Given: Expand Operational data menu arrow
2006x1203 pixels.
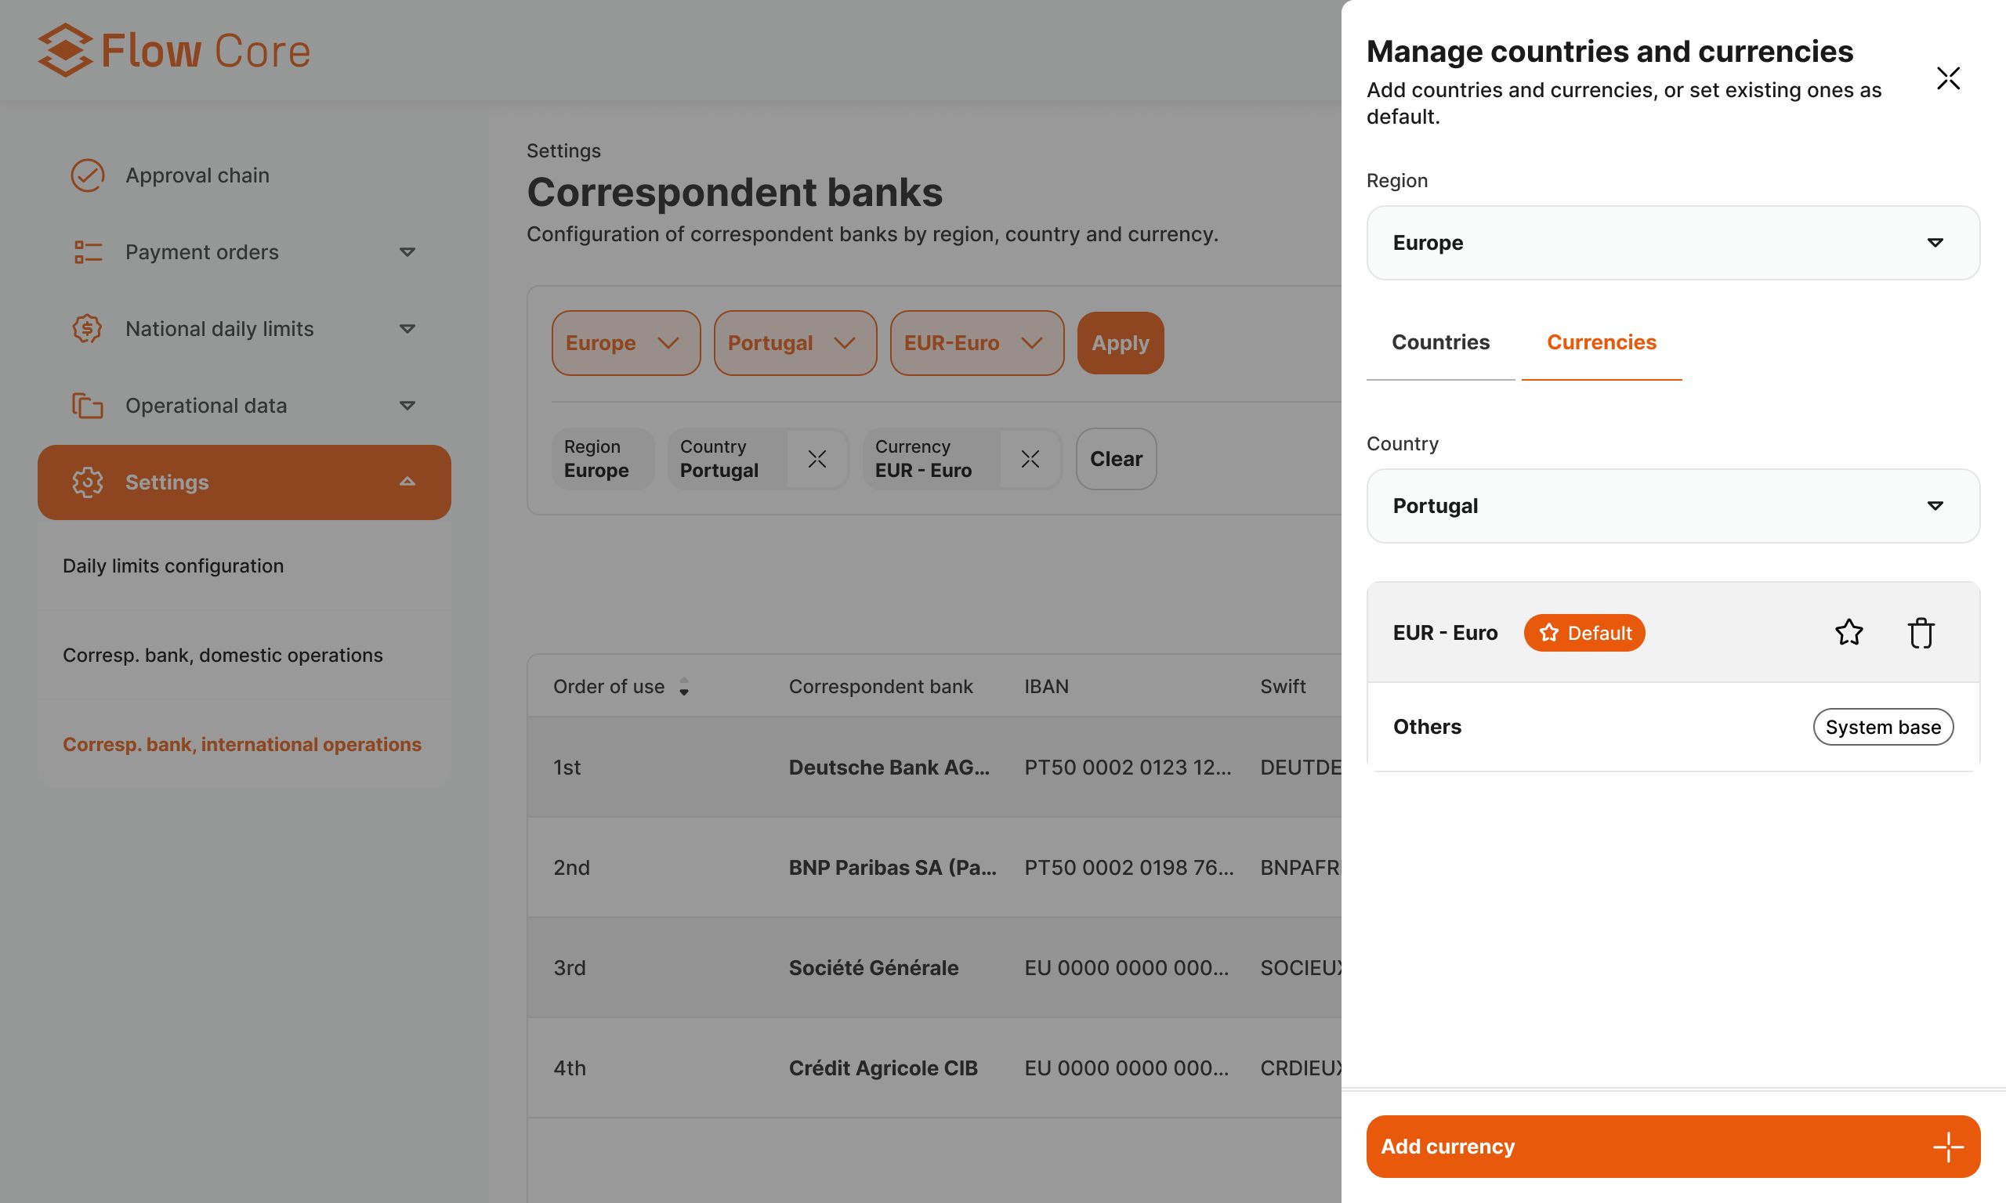Looking at the screenshot, I should pos(407,406).
